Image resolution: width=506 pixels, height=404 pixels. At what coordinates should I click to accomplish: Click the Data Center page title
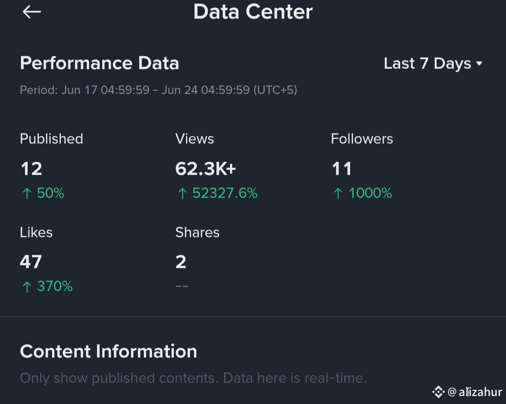(x=253, y=12)
